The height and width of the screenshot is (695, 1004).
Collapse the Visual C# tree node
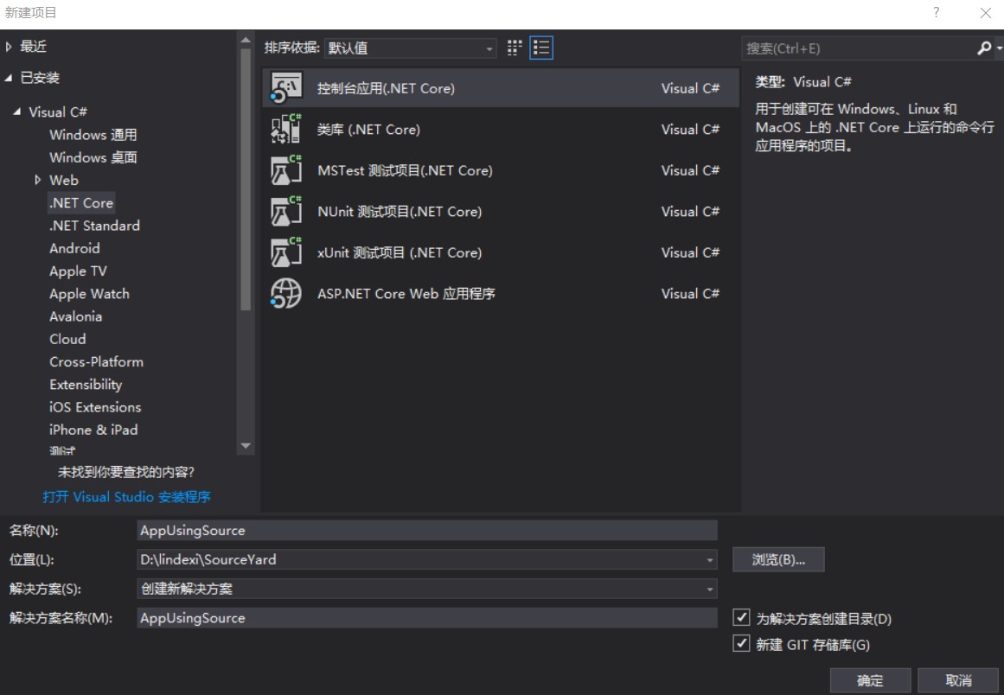(x=17, y=112)
